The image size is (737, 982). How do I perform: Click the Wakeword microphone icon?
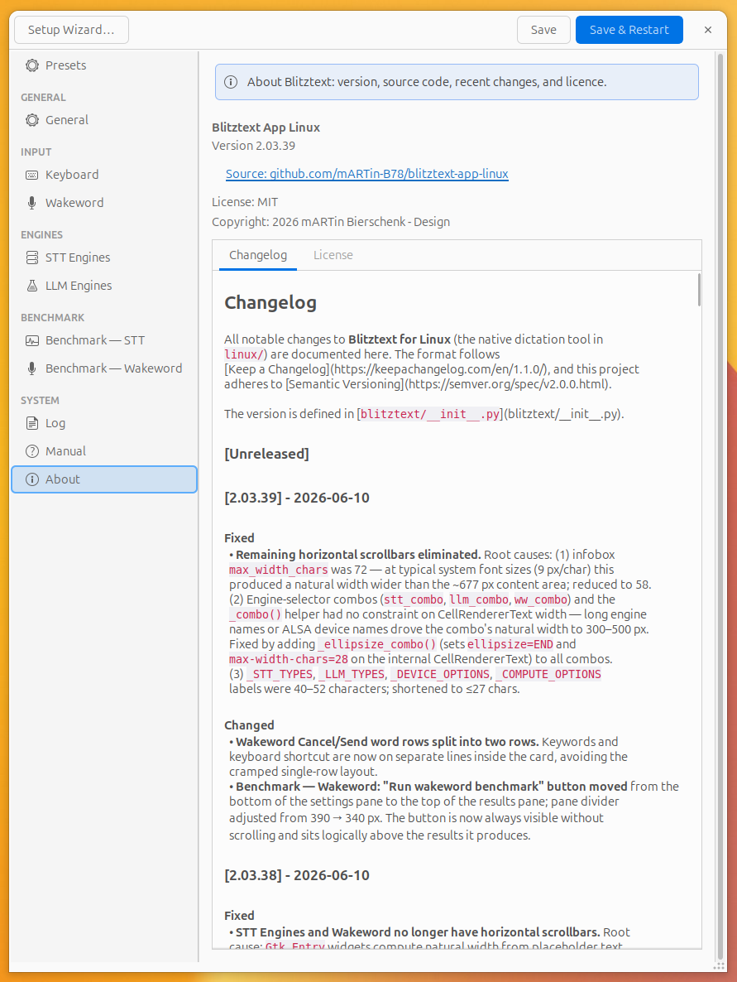[32, 203]
